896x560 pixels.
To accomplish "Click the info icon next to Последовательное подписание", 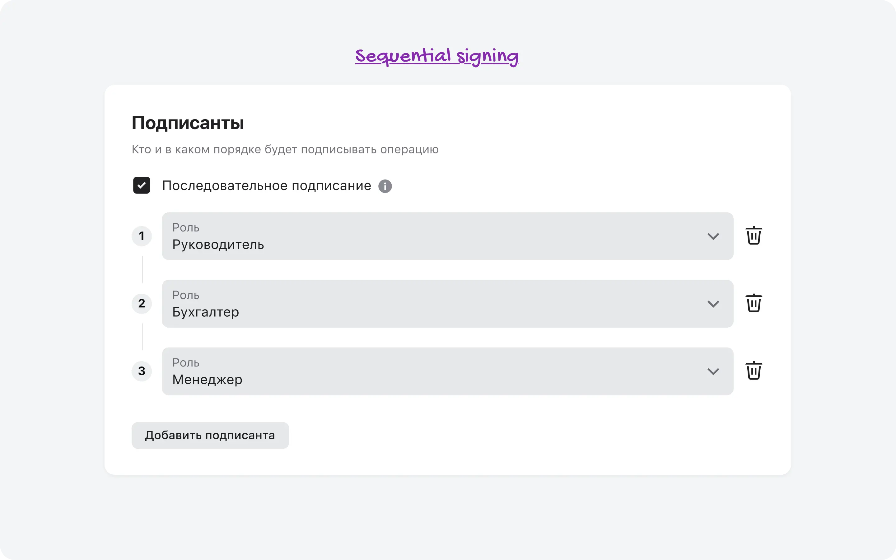I will tap(385, 186).
